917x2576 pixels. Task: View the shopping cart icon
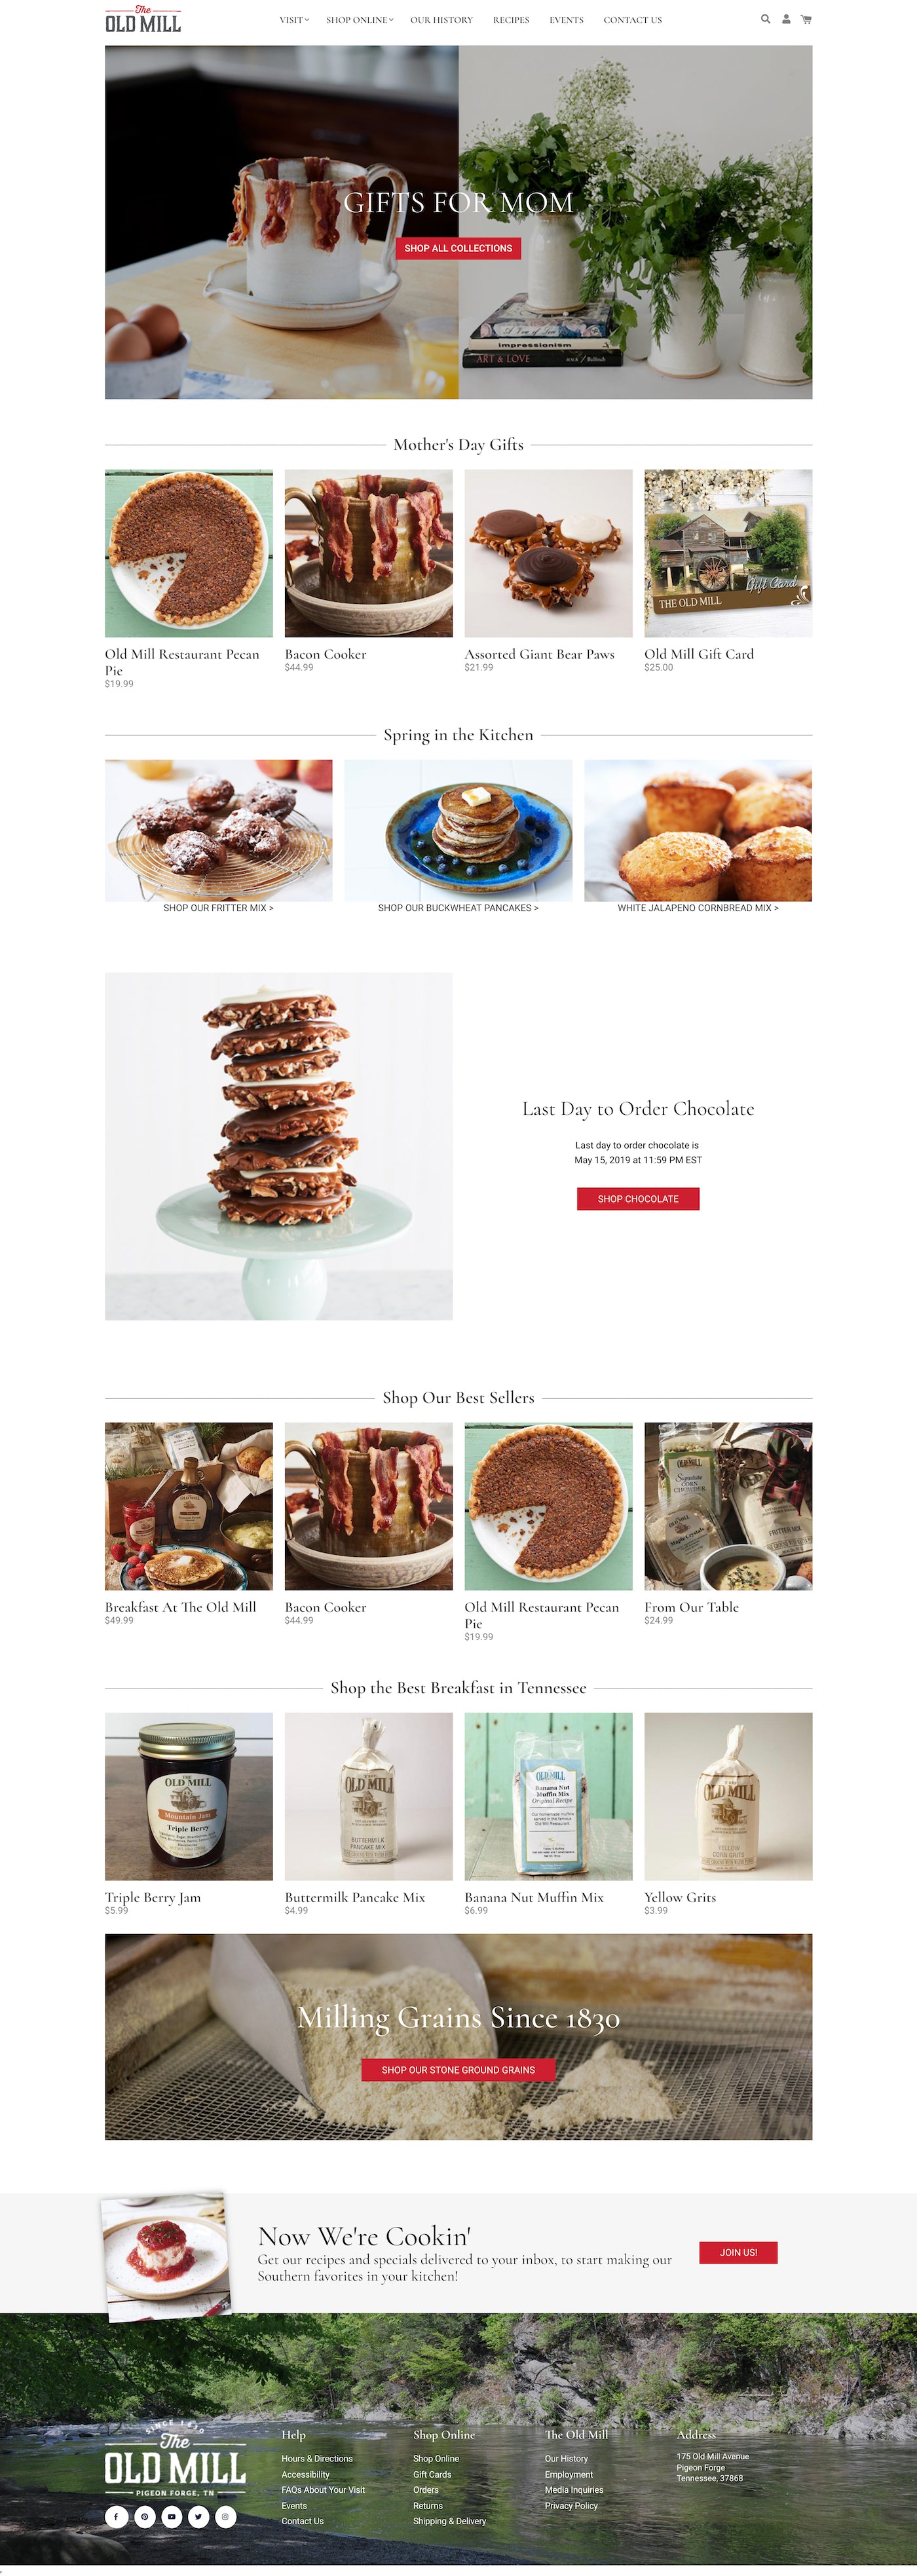[x=806, y=19]
